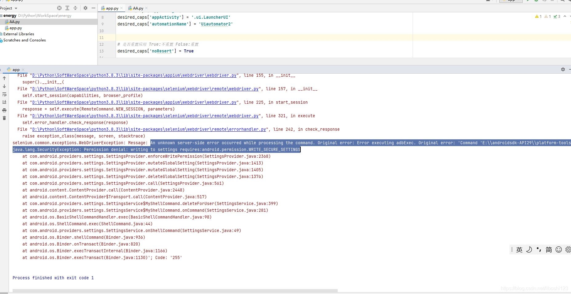Click the IME settings gear icon
Image resolution: width=571 pixels, height=294 pixels.
point(568,250)
